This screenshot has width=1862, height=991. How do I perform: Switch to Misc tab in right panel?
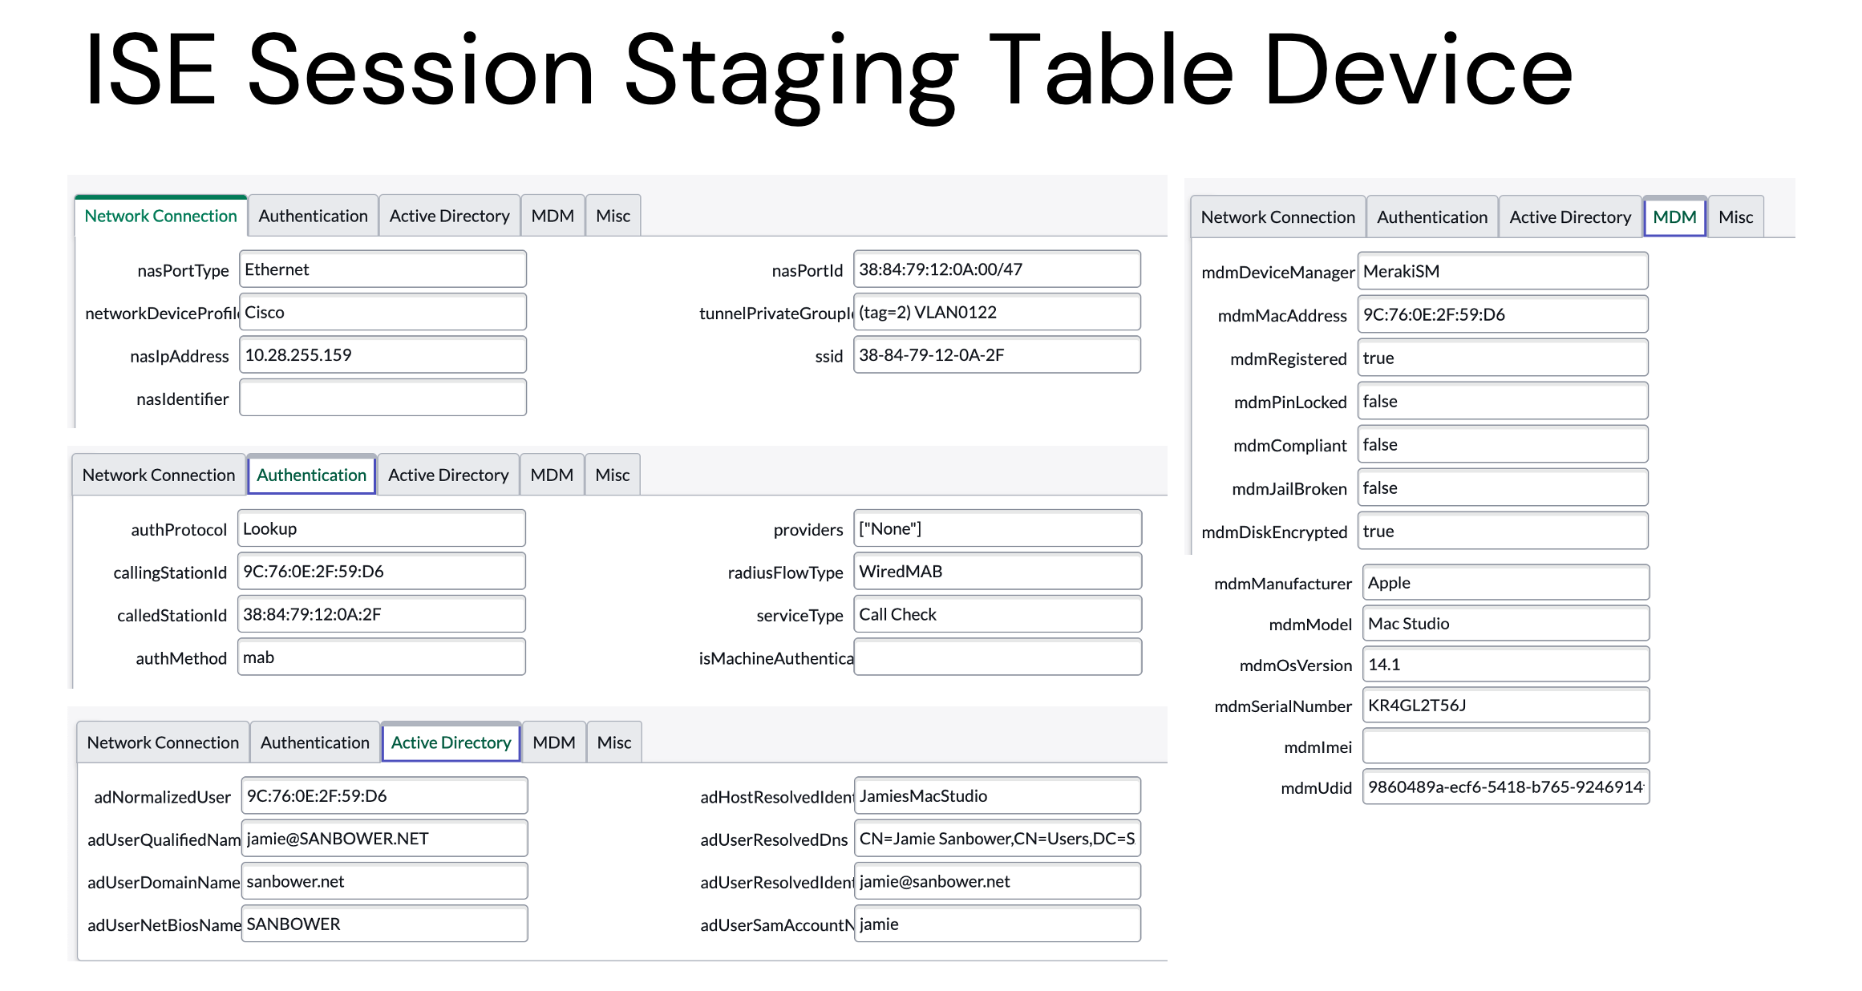point(1735,217)
